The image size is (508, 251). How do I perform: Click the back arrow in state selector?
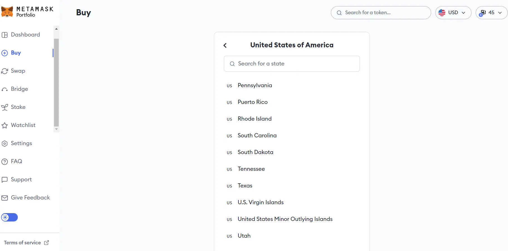point(225,45)
